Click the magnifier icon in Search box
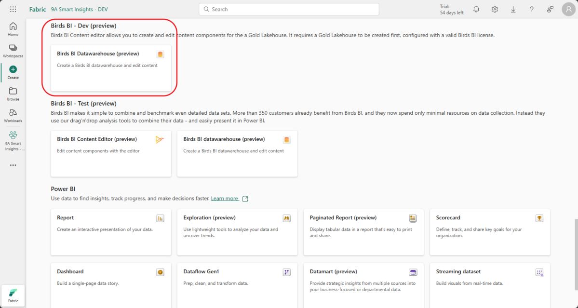 [x=206, y=9]
